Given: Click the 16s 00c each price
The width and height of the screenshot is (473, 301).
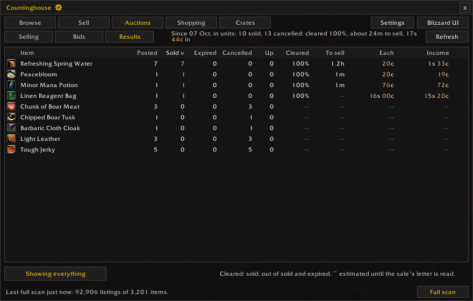Looking at the screenshot, I should (x=382, y=96).
